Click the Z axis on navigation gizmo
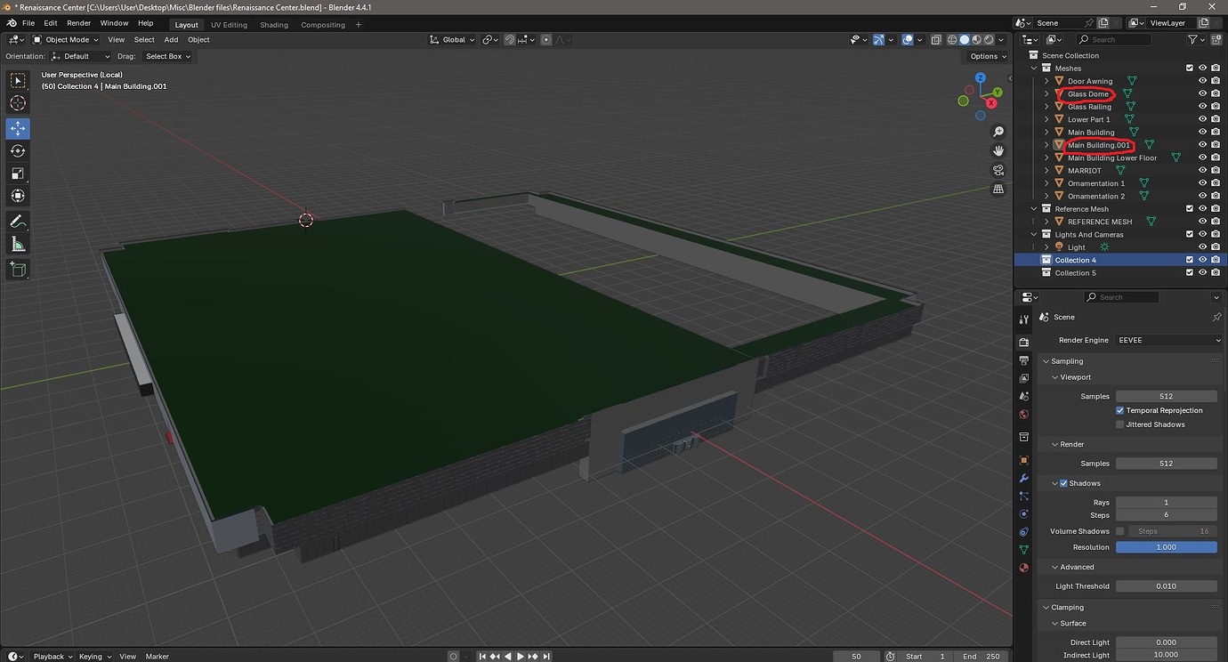Image resolution: width=1228 pixels, height=662 pixels. [x=981, y=78]
